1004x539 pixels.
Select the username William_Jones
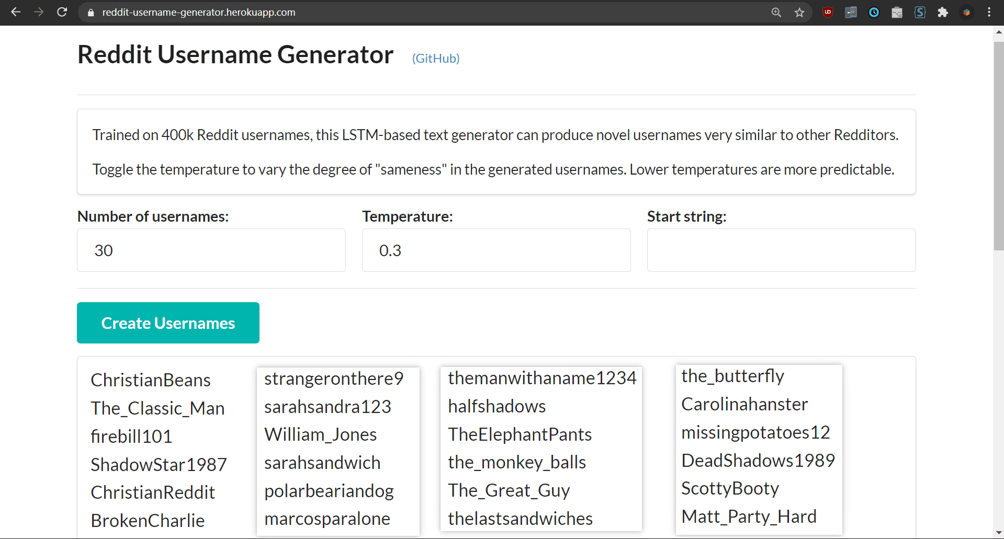(320, 434)
